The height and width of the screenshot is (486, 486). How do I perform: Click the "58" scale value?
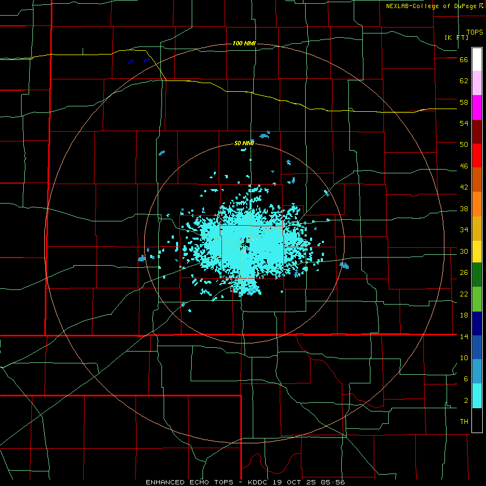click(x=464, y=102)
